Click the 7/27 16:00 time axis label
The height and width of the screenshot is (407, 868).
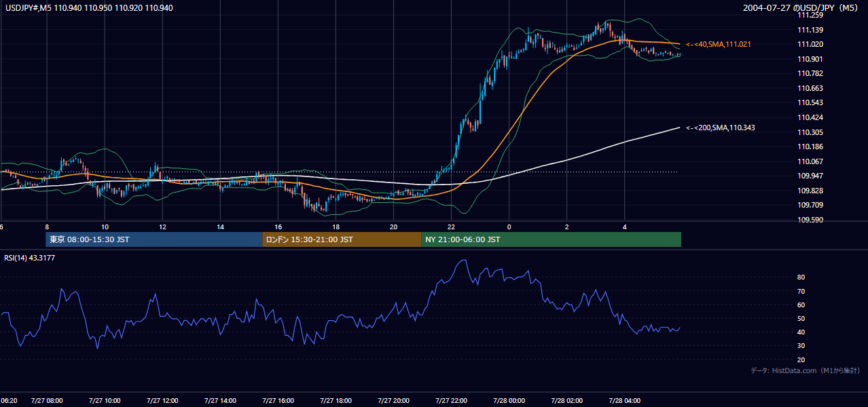pyautogui.click(x=278, y=401)
